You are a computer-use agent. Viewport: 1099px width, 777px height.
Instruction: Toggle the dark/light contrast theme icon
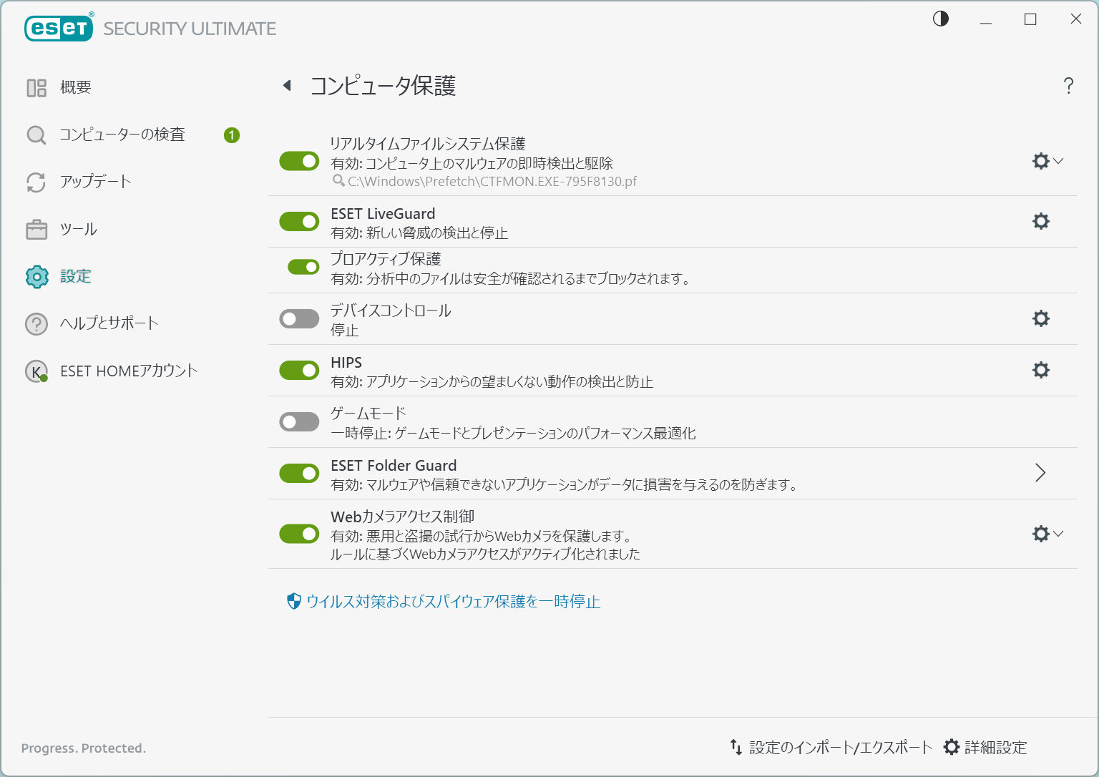pos(941,19)
